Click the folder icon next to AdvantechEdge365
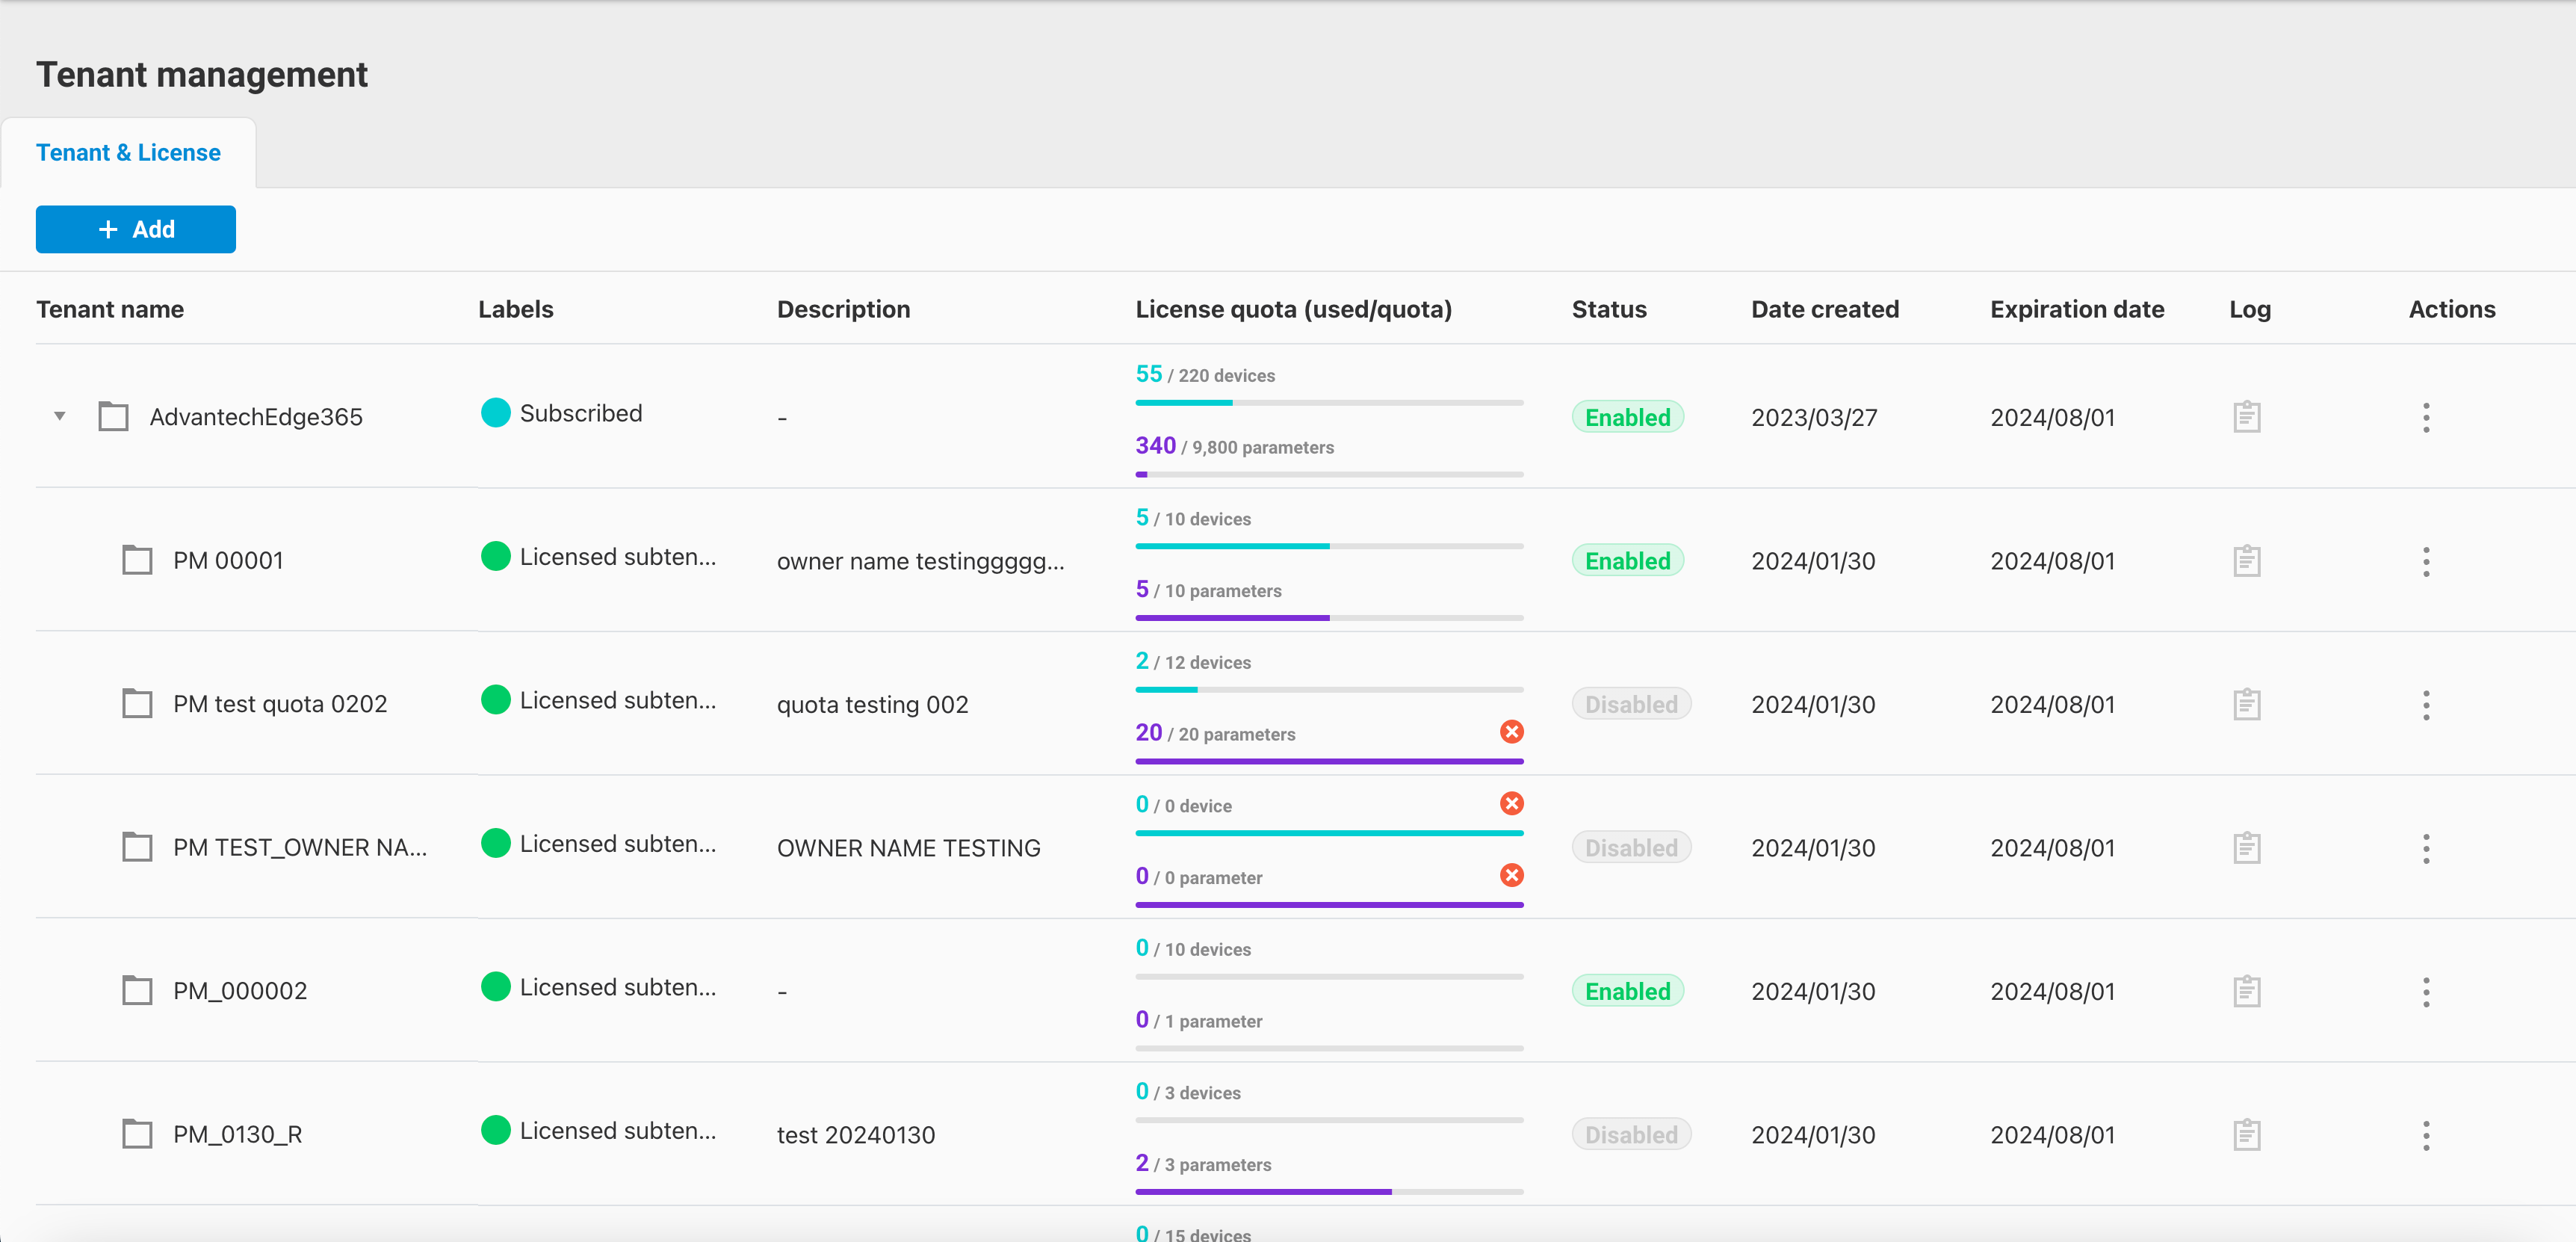 [113, 417]
